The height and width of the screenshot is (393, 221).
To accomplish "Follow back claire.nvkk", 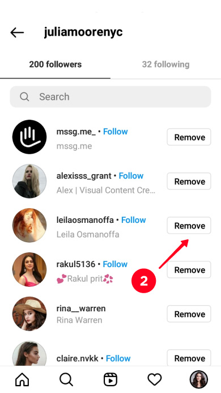I will point(118,358).
